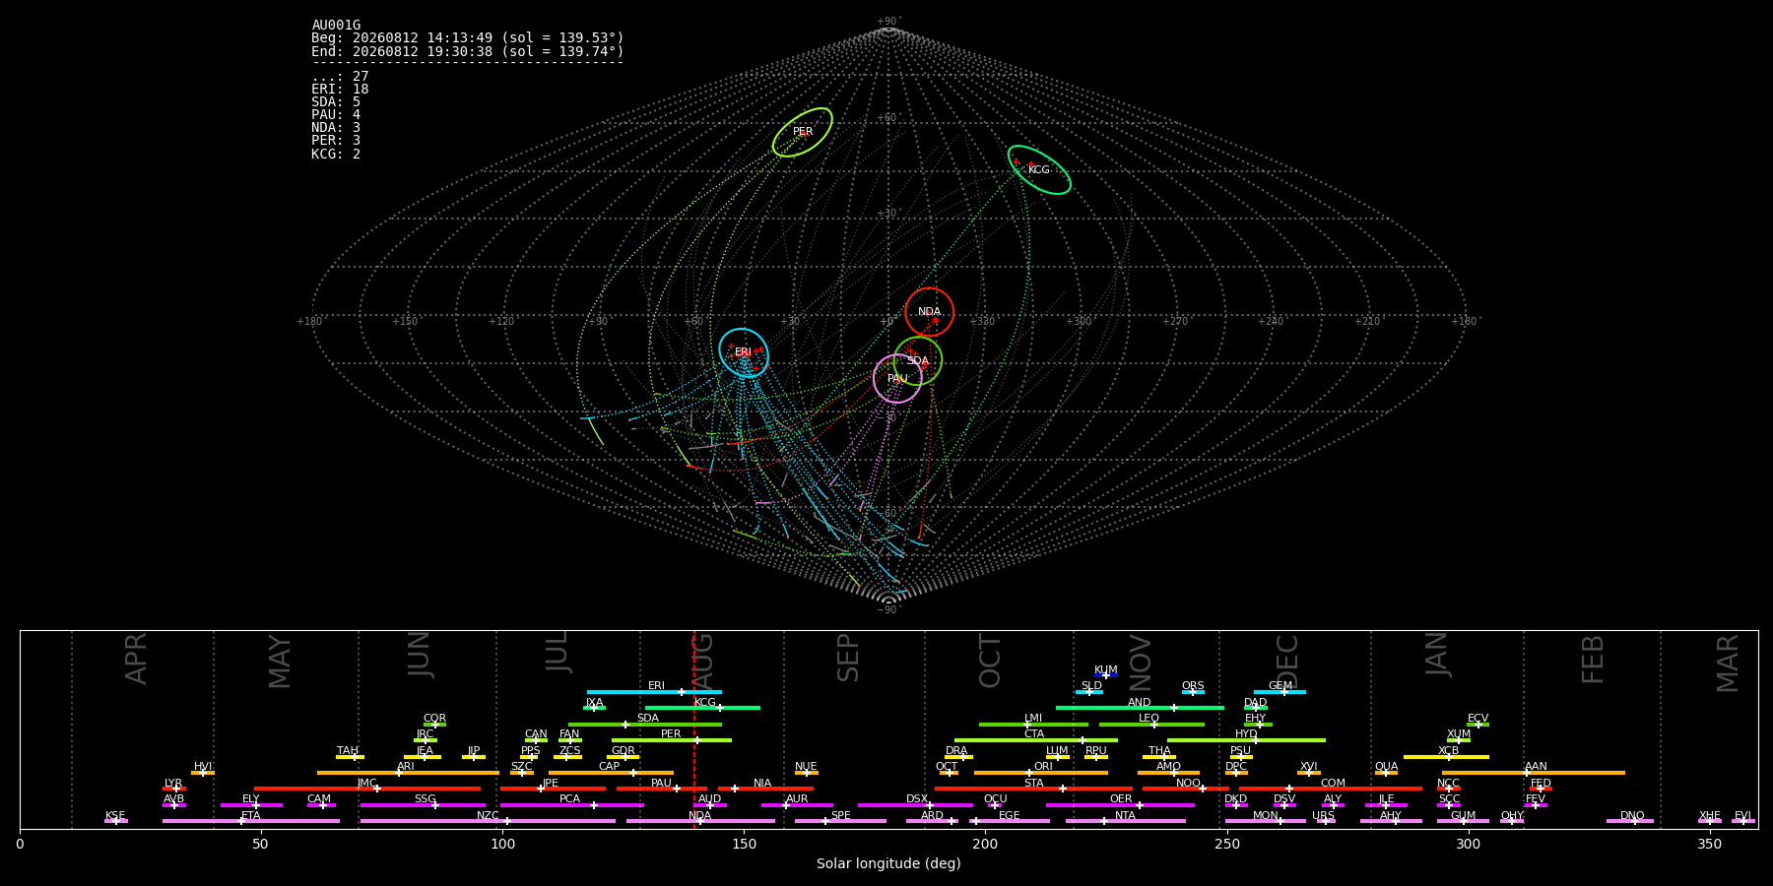Viewport: 1773px width, 886px height.
Task: Click the pink PAU radiant circle
Action: click(x=897, y=379)
